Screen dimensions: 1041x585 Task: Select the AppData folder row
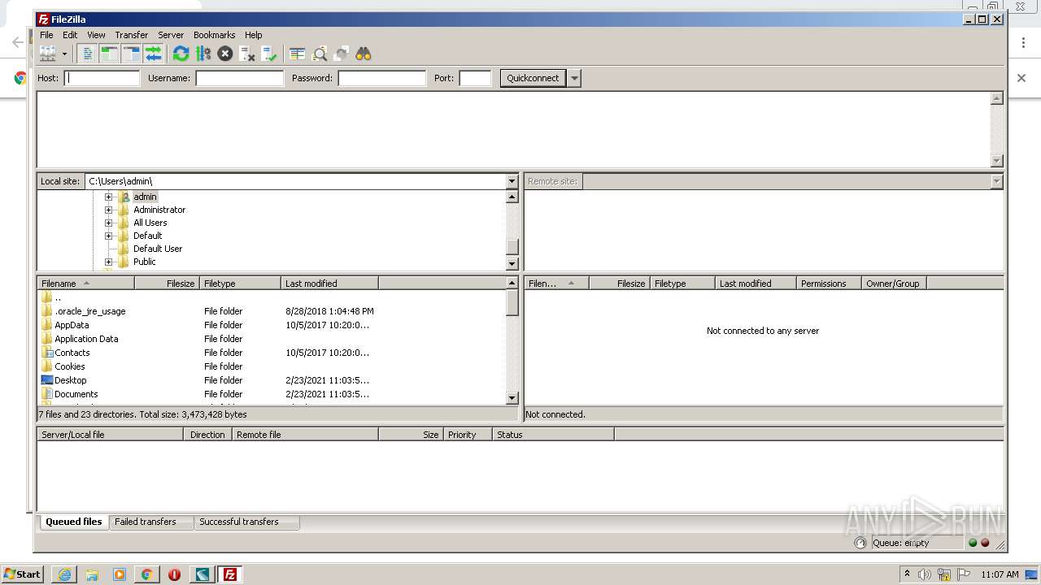pyautogui.click(x=272, y=325)
